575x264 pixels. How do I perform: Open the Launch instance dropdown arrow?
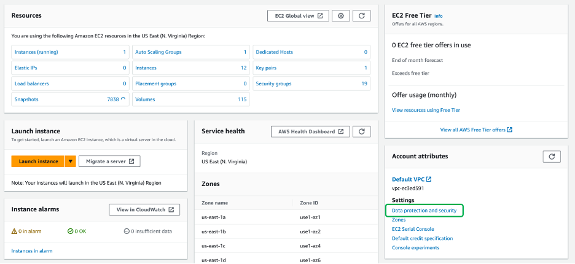[x=71, y=161]
